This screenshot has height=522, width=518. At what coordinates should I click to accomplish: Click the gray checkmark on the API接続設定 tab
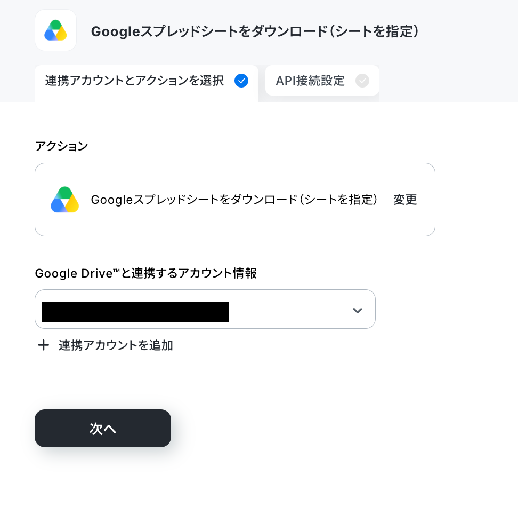(362, 81)
